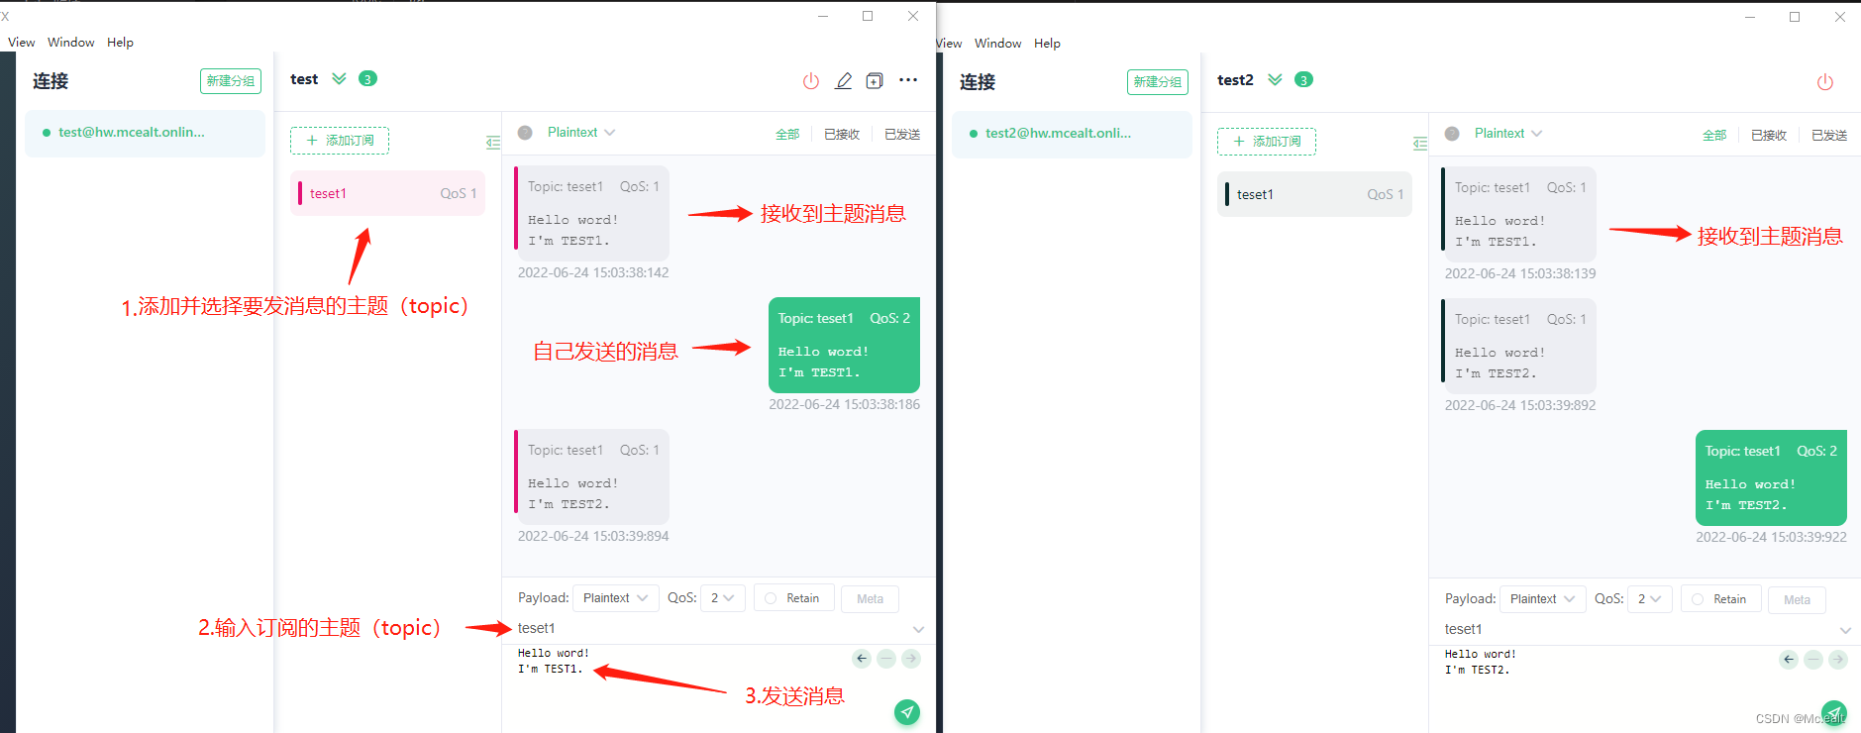1861x733 pixels.
Task: Toggle the Retain option in test2 window
Action: (x=1720, y=599)
